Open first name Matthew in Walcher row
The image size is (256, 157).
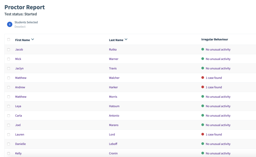pyautogui.click(x=21, y=78)
